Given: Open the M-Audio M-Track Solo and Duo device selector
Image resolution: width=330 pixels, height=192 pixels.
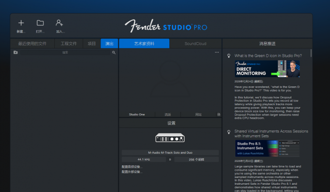Looking at the screenshot, I should pos(170,153).
